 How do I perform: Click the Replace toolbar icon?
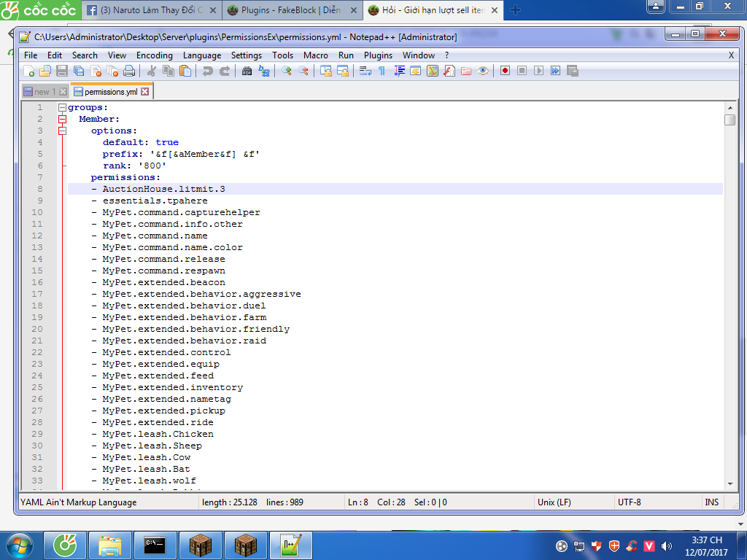pyautogui.click(x=263, y=71)
